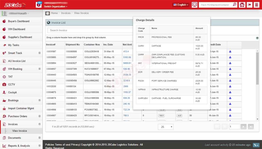Click the net amount 413.4 link
The image size is (262, 149).
pyautogui.click(x=126, y=51)
